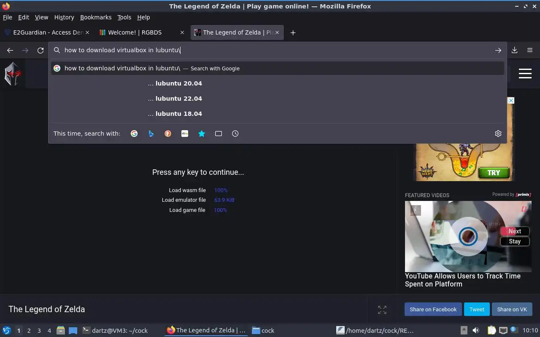Close the Legend of Zelda tab
The height and width of the screenshot is (337, 540).
pyautogui.click(x=277, y=32)
